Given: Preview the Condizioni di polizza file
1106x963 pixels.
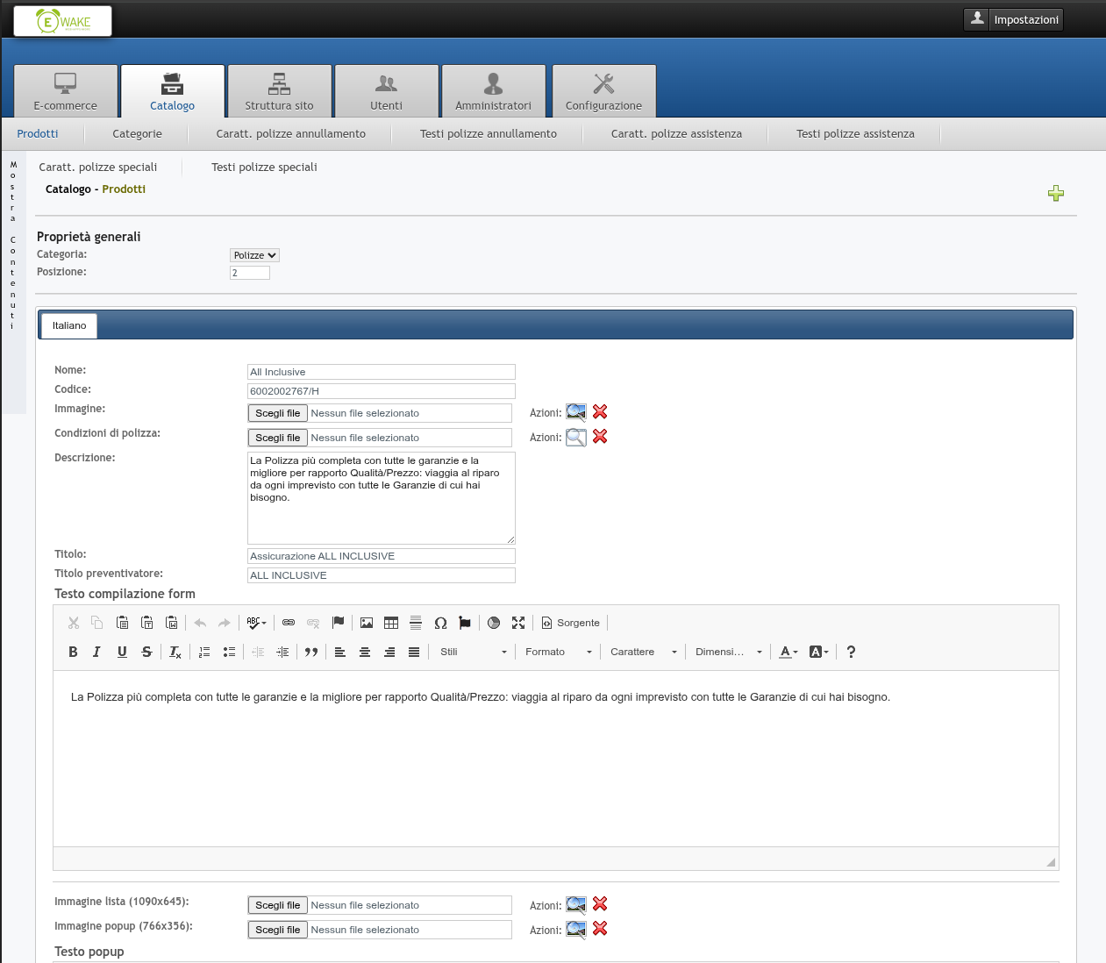Looking at the screenshot, I should (x=575, y=437).
